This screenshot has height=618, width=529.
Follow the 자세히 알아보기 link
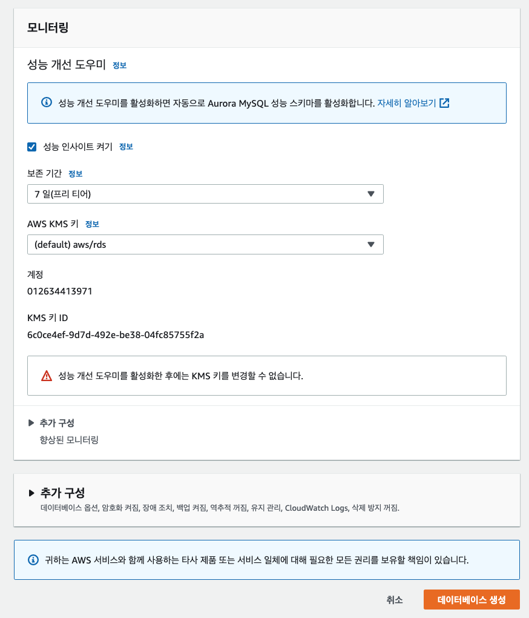(x=407, y=103)
